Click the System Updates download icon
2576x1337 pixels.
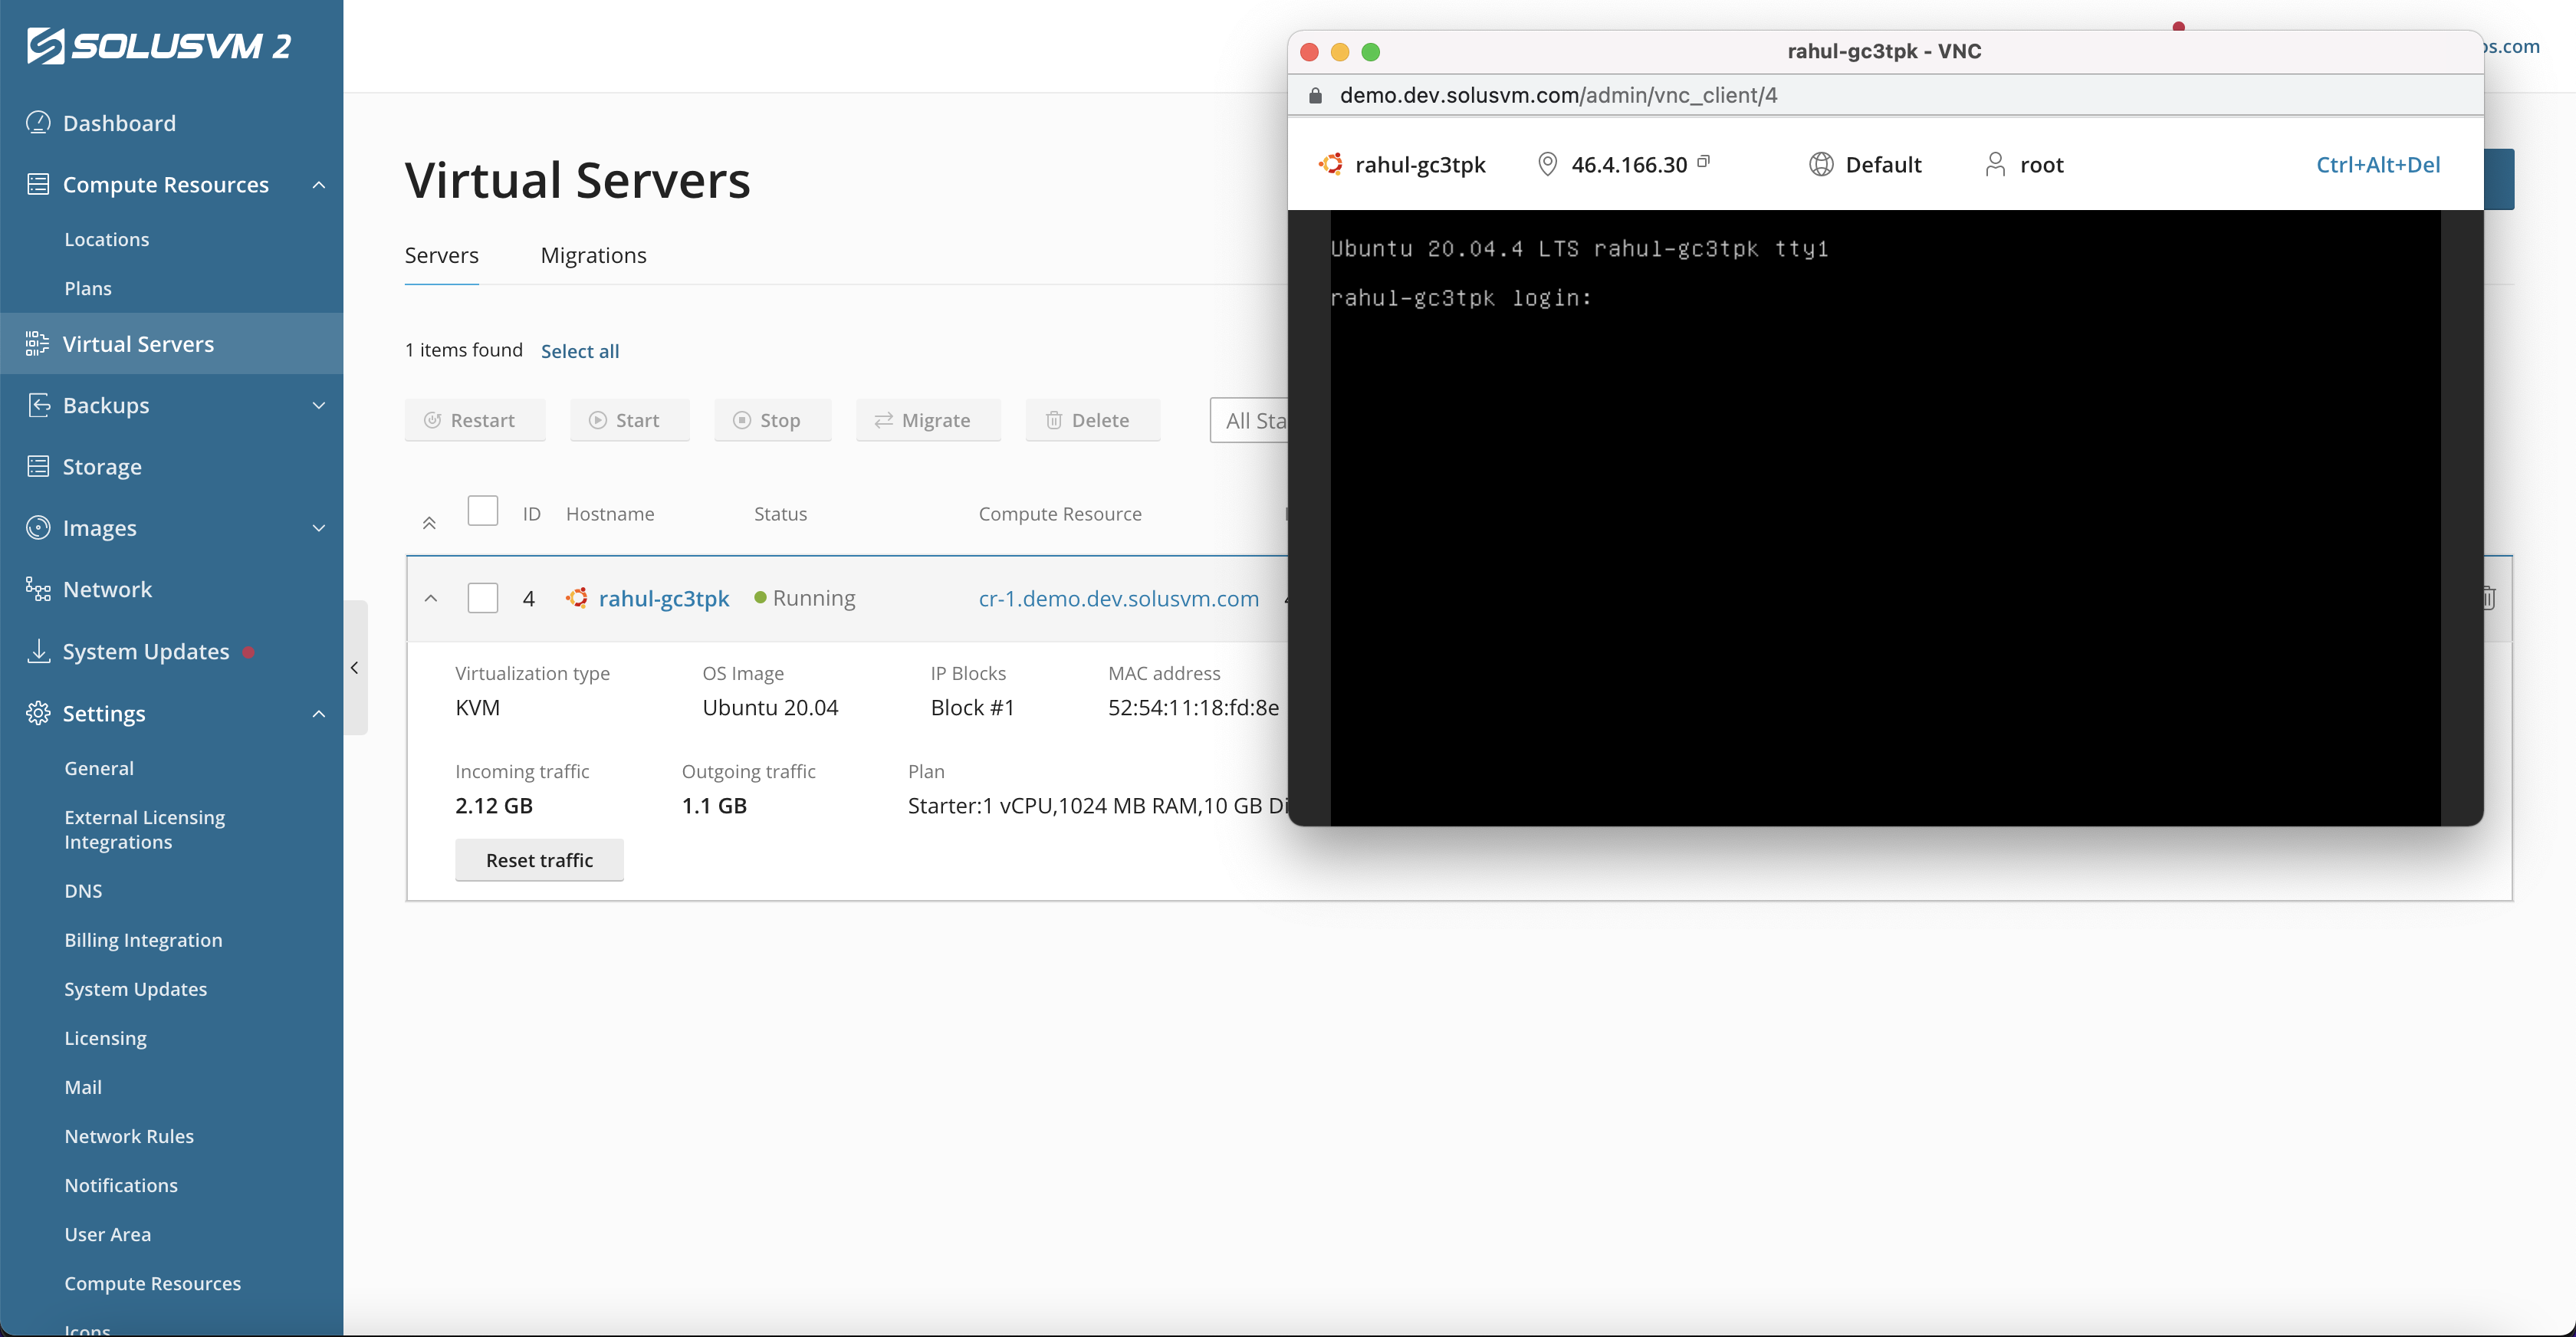[38, 651]
